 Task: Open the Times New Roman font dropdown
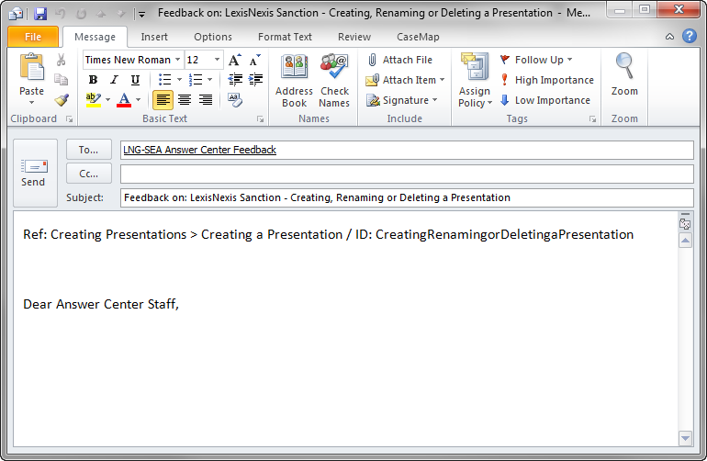click(x=177, y=60)
